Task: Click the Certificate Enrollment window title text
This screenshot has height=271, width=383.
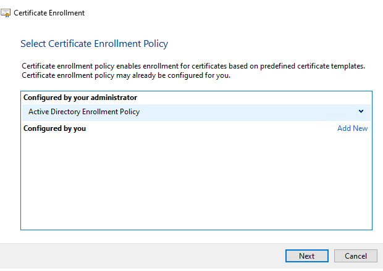Action: 49,12
